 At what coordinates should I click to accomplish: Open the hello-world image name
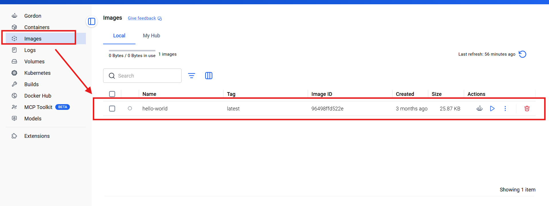(x=155, y=108)
